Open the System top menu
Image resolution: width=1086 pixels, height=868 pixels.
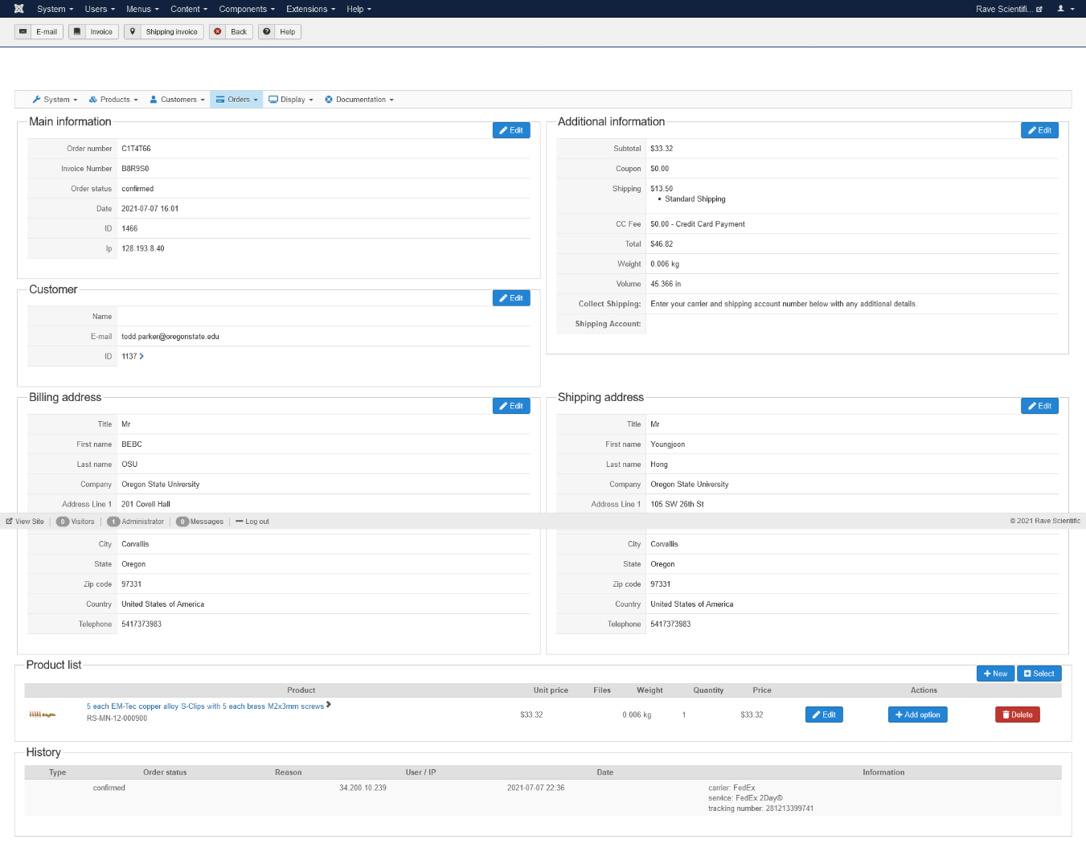[x=55, y=9]
